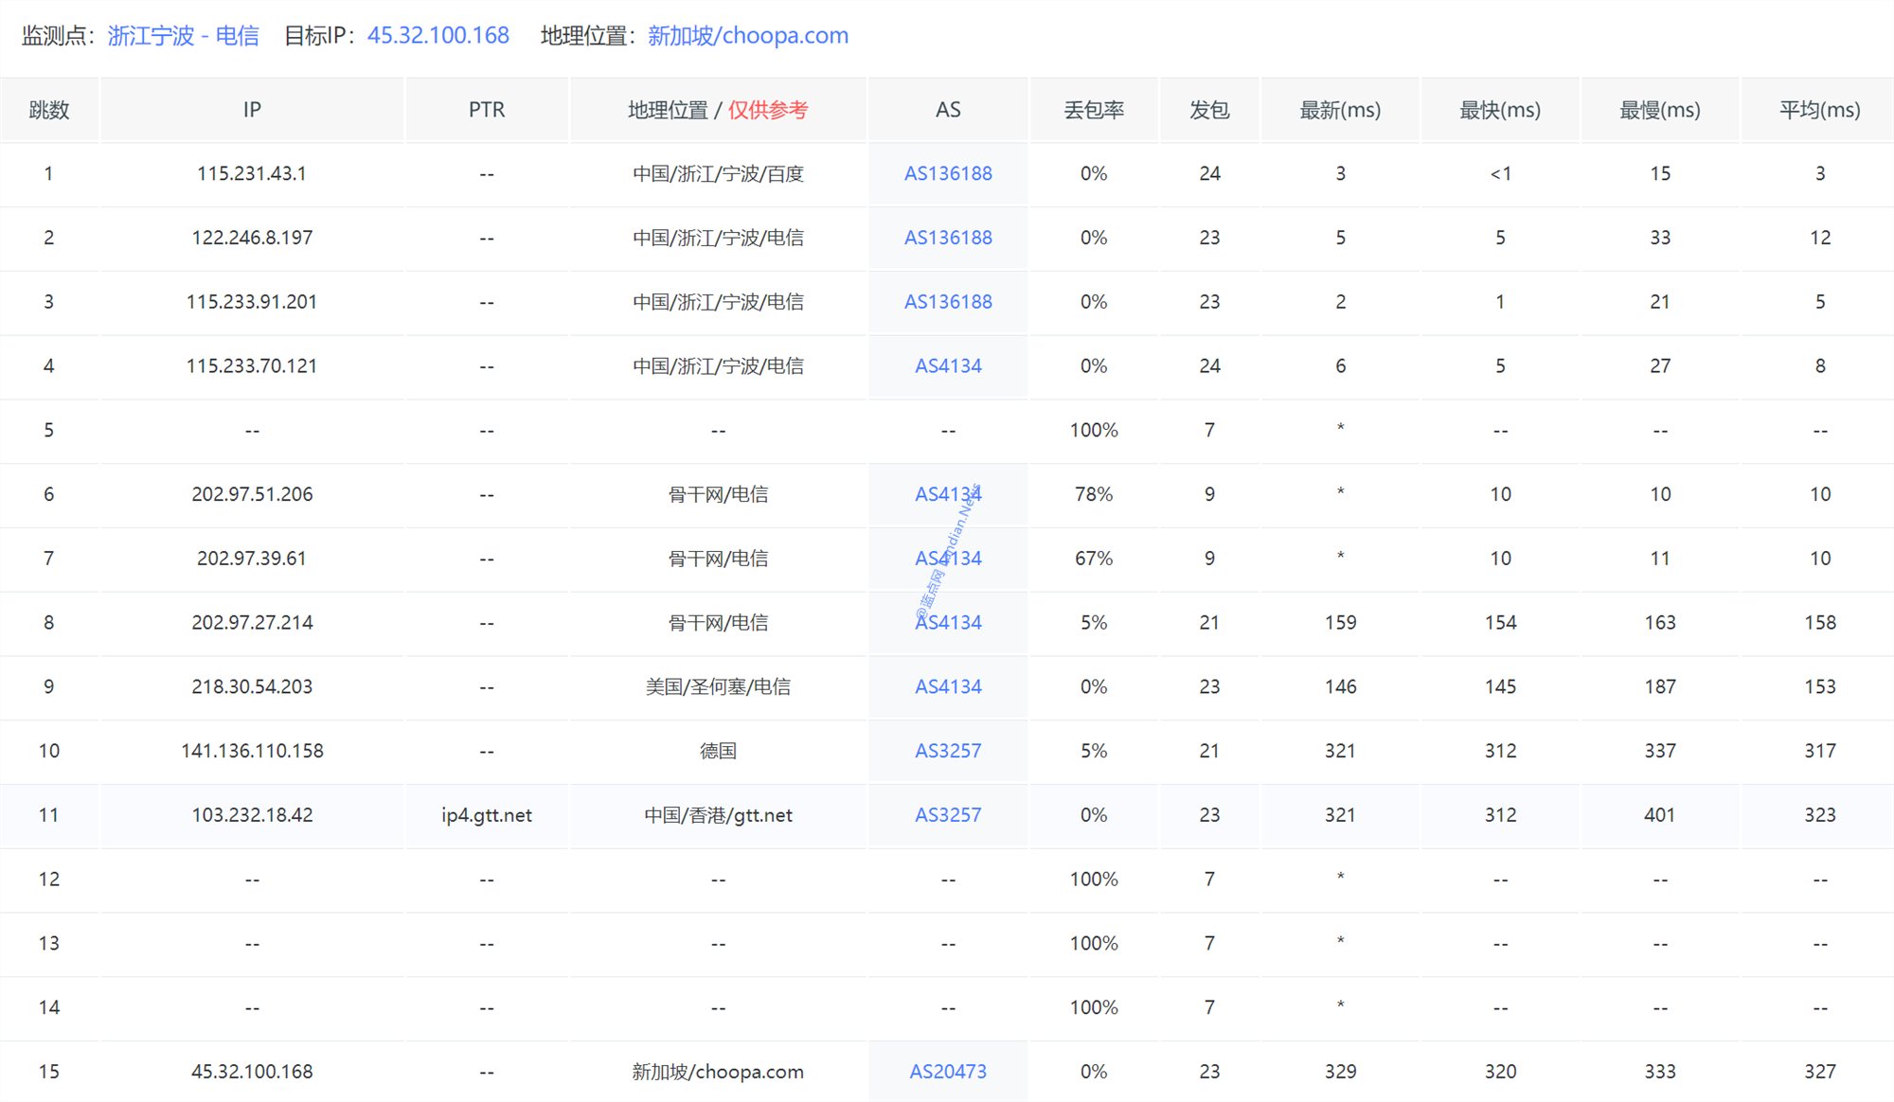Open the 浙江宁波 - 电信 monitoring point link

coord(183,36)
